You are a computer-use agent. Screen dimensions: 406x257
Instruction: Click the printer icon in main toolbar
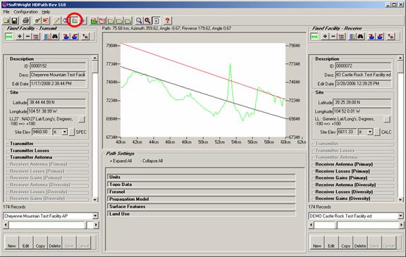[x=26, y=20]
